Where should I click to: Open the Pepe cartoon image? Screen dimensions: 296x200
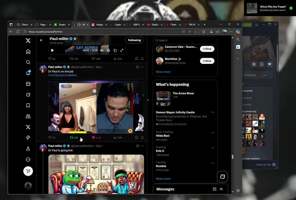[x=96, y=174]
